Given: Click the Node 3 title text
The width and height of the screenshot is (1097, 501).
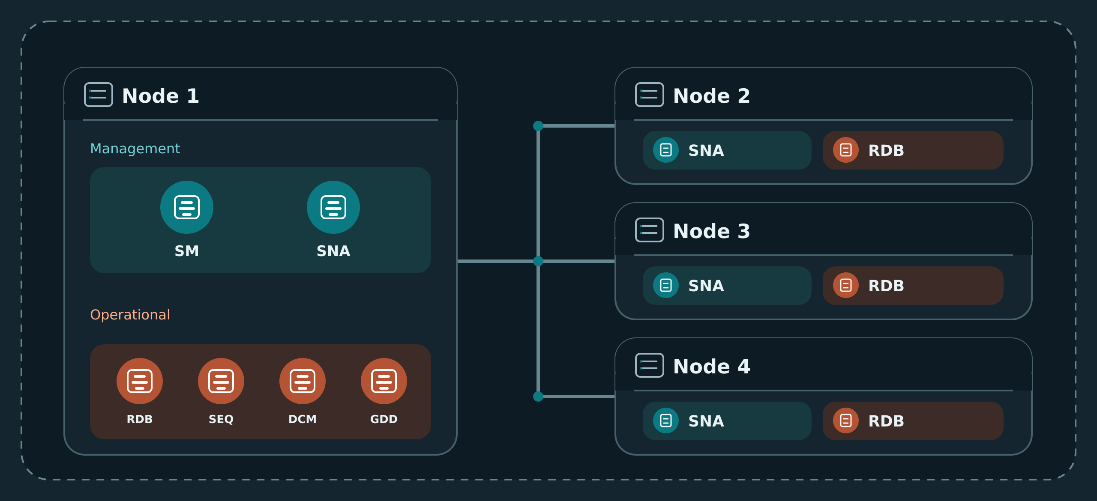Looking at the screenshot, I should (x=712, y=231).
